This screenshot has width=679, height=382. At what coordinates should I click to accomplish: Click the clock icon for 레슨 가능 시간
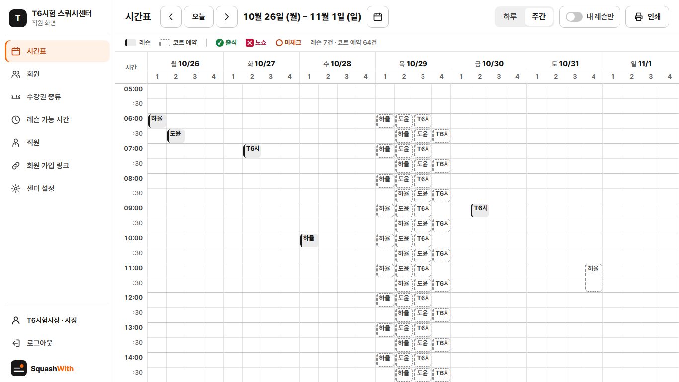click(x=16, y=120)
